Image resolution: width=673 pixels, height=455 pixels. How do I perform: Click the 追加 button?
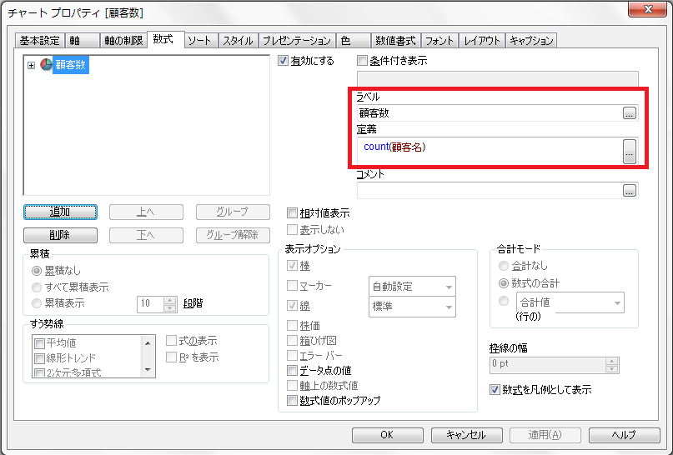point(61,212)
